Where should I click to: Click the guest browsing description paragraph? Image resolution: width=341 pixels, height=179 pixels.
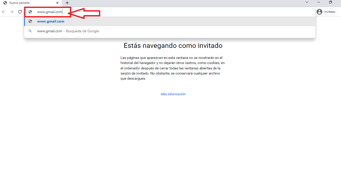pyautogui.click(x=173, y=68)
